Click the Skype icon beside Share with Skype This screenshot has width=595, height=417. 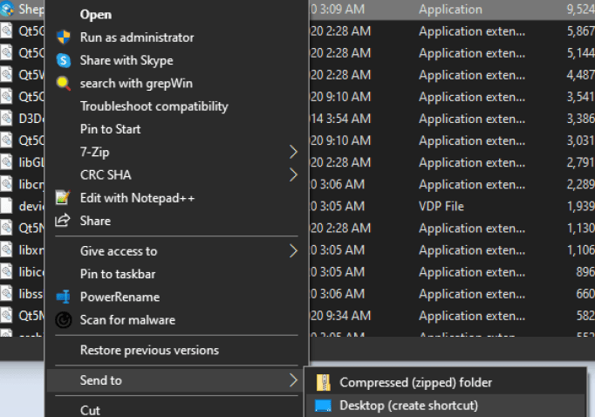[63, 60]
